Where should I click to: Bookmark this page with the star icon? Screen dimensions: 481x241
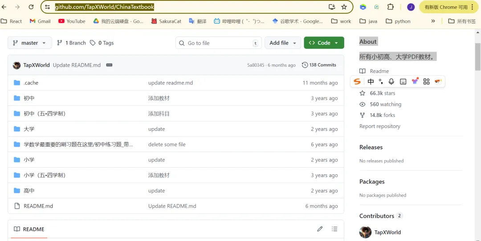pyautogui.click(x=344, y=7)
